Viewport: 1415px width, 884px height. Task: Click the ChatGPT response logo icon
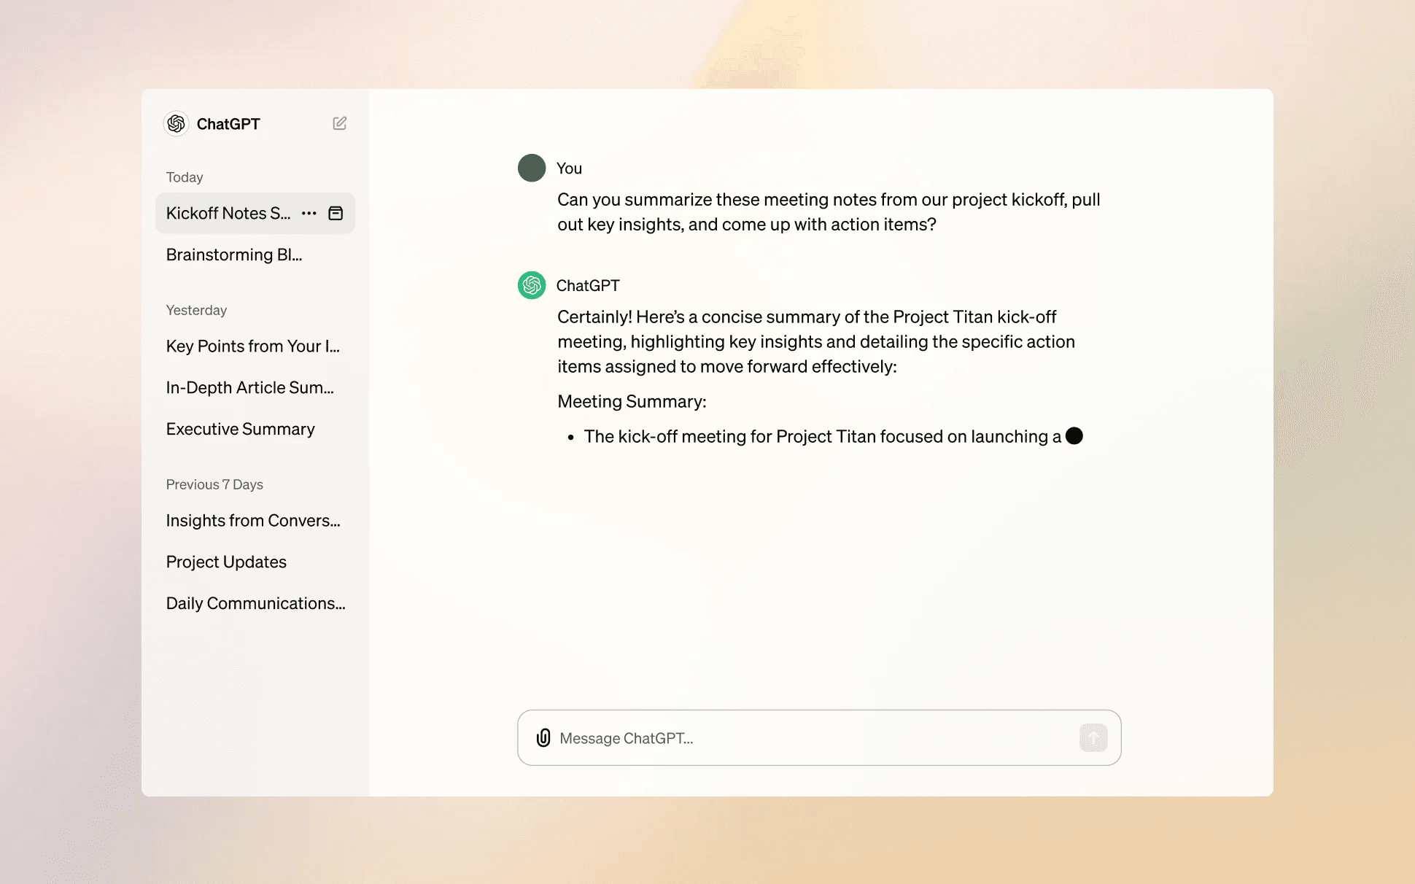tap(530, 284)
